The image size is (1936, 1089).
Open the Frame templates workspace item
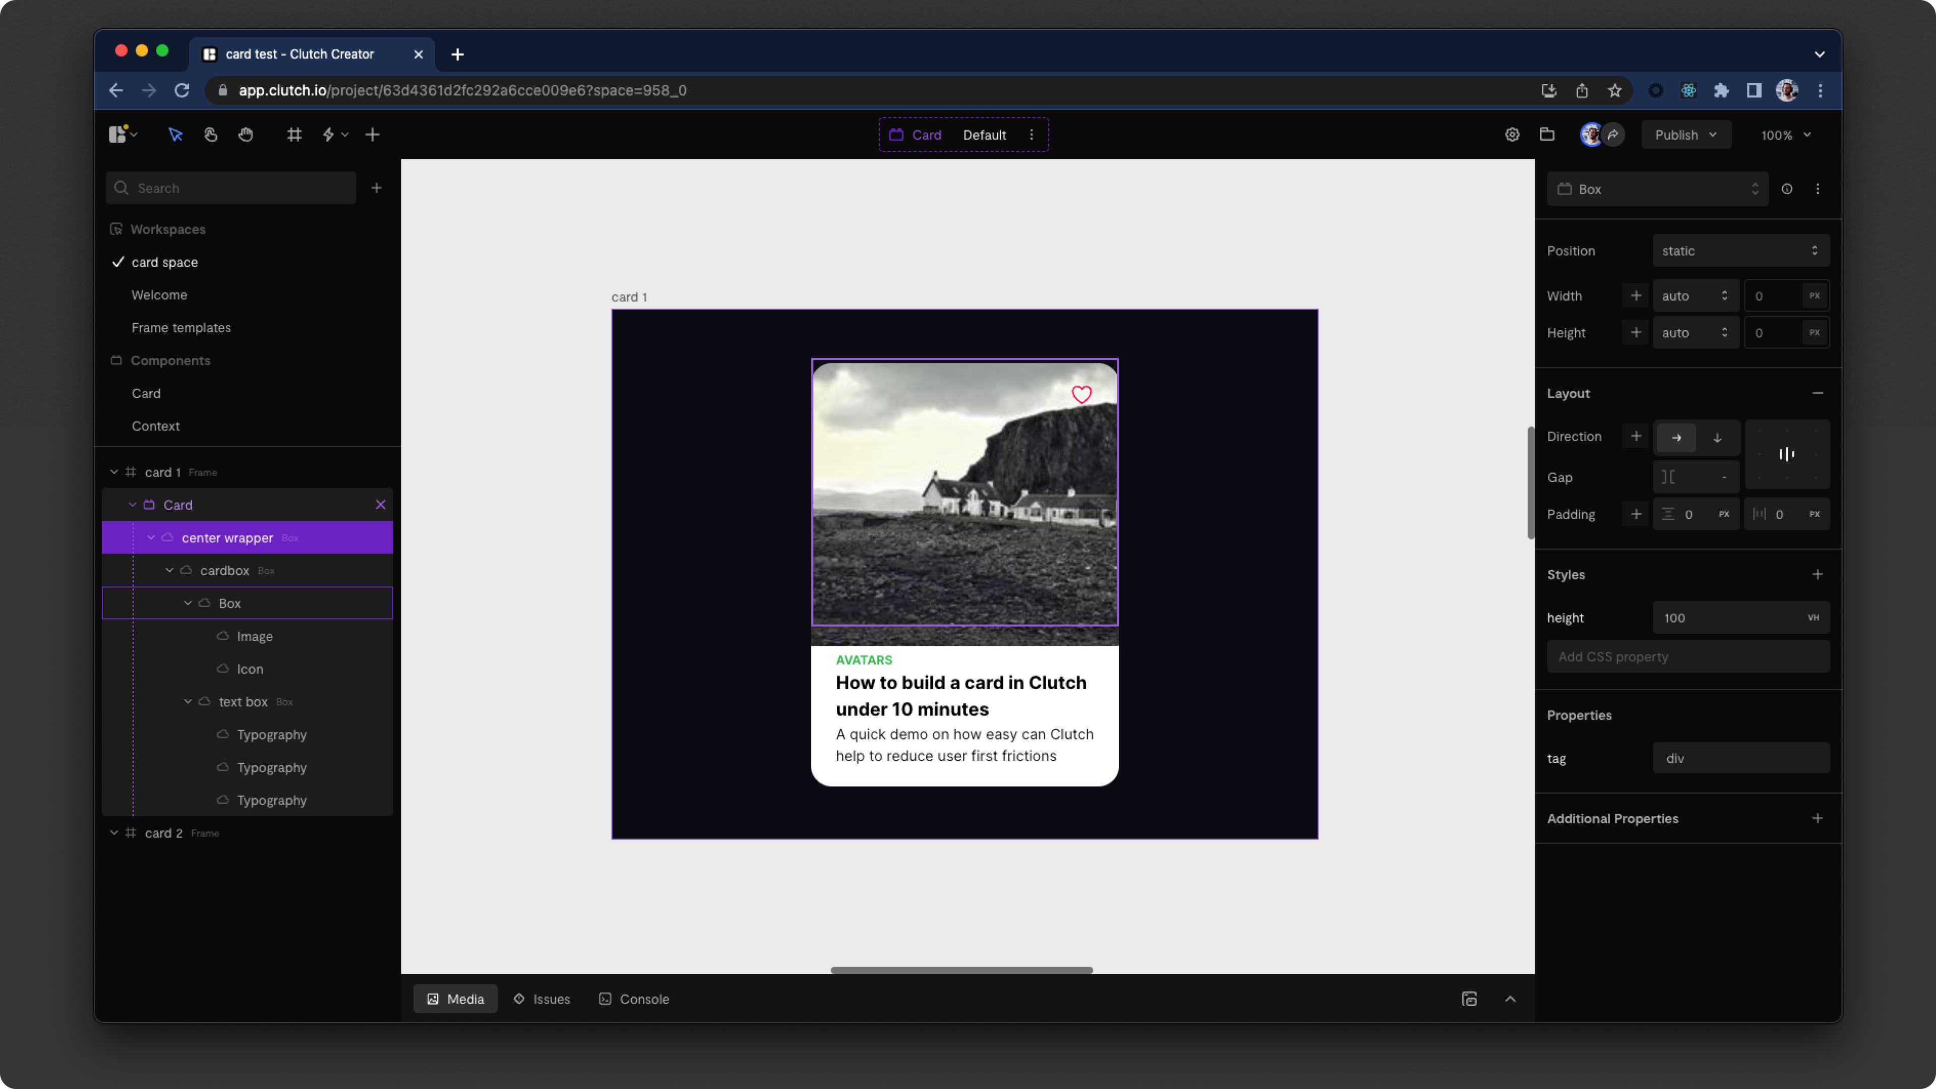click(181, 328)
